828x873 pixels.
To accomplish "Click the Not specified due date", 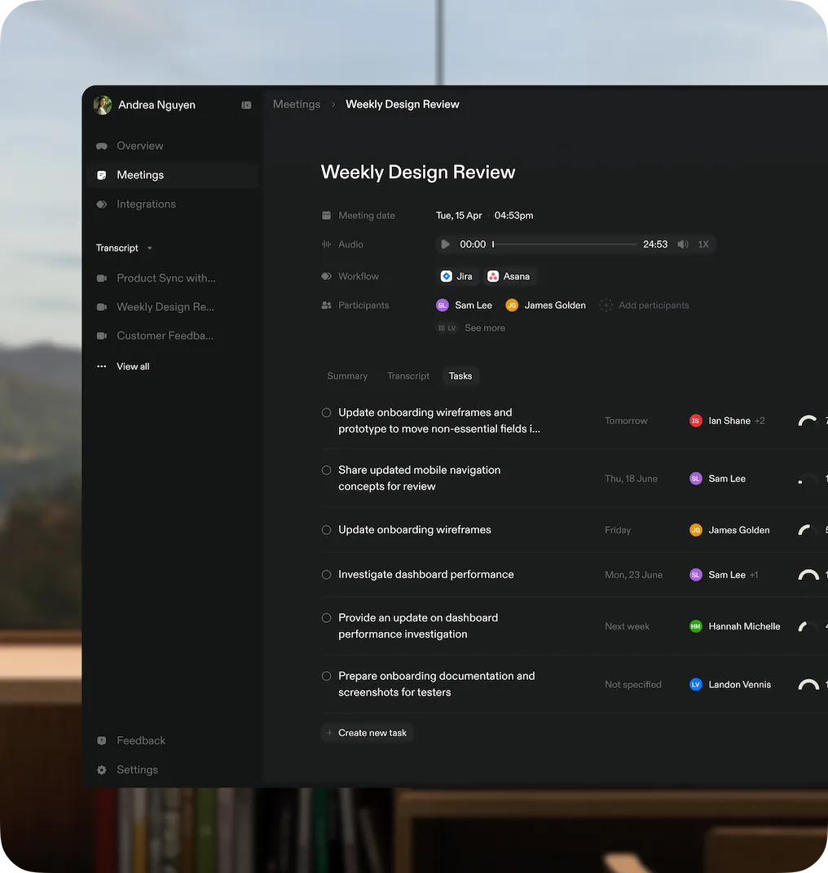I will 633,684.
